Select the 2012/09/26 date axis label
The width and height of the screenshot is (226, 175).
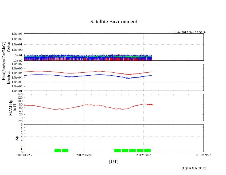click(203, 155)
